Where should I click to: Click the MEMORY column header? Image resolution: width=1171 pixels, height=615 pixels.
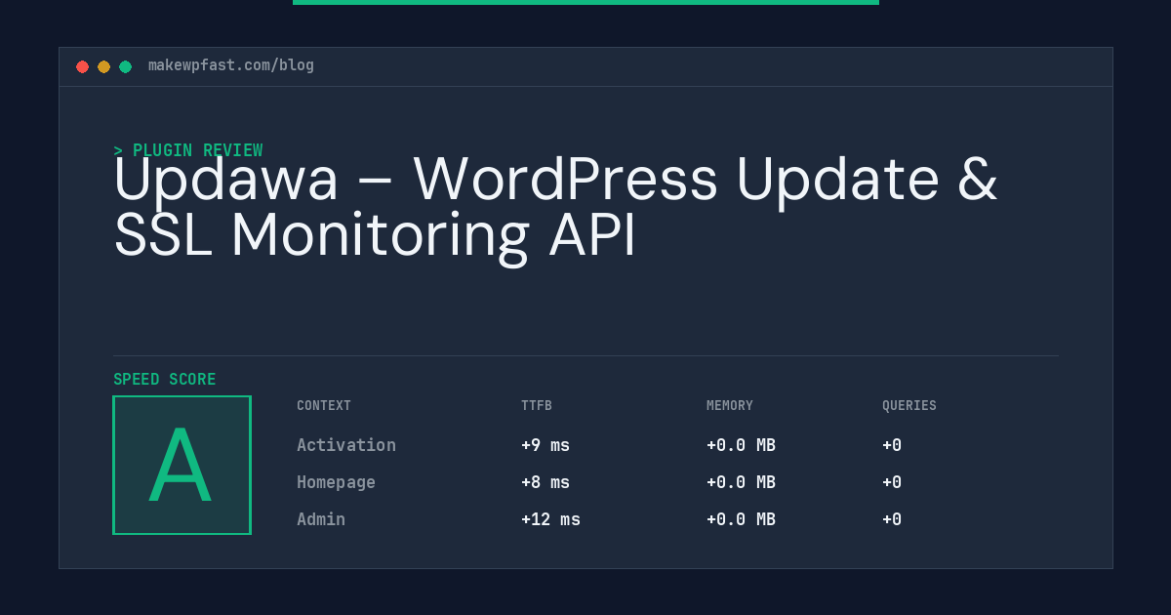[x=730, y=406]
